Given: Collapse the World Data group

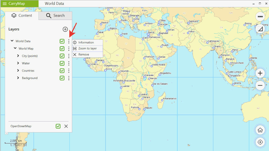Looking at the screenshot, I should click(x=12, y=41).
